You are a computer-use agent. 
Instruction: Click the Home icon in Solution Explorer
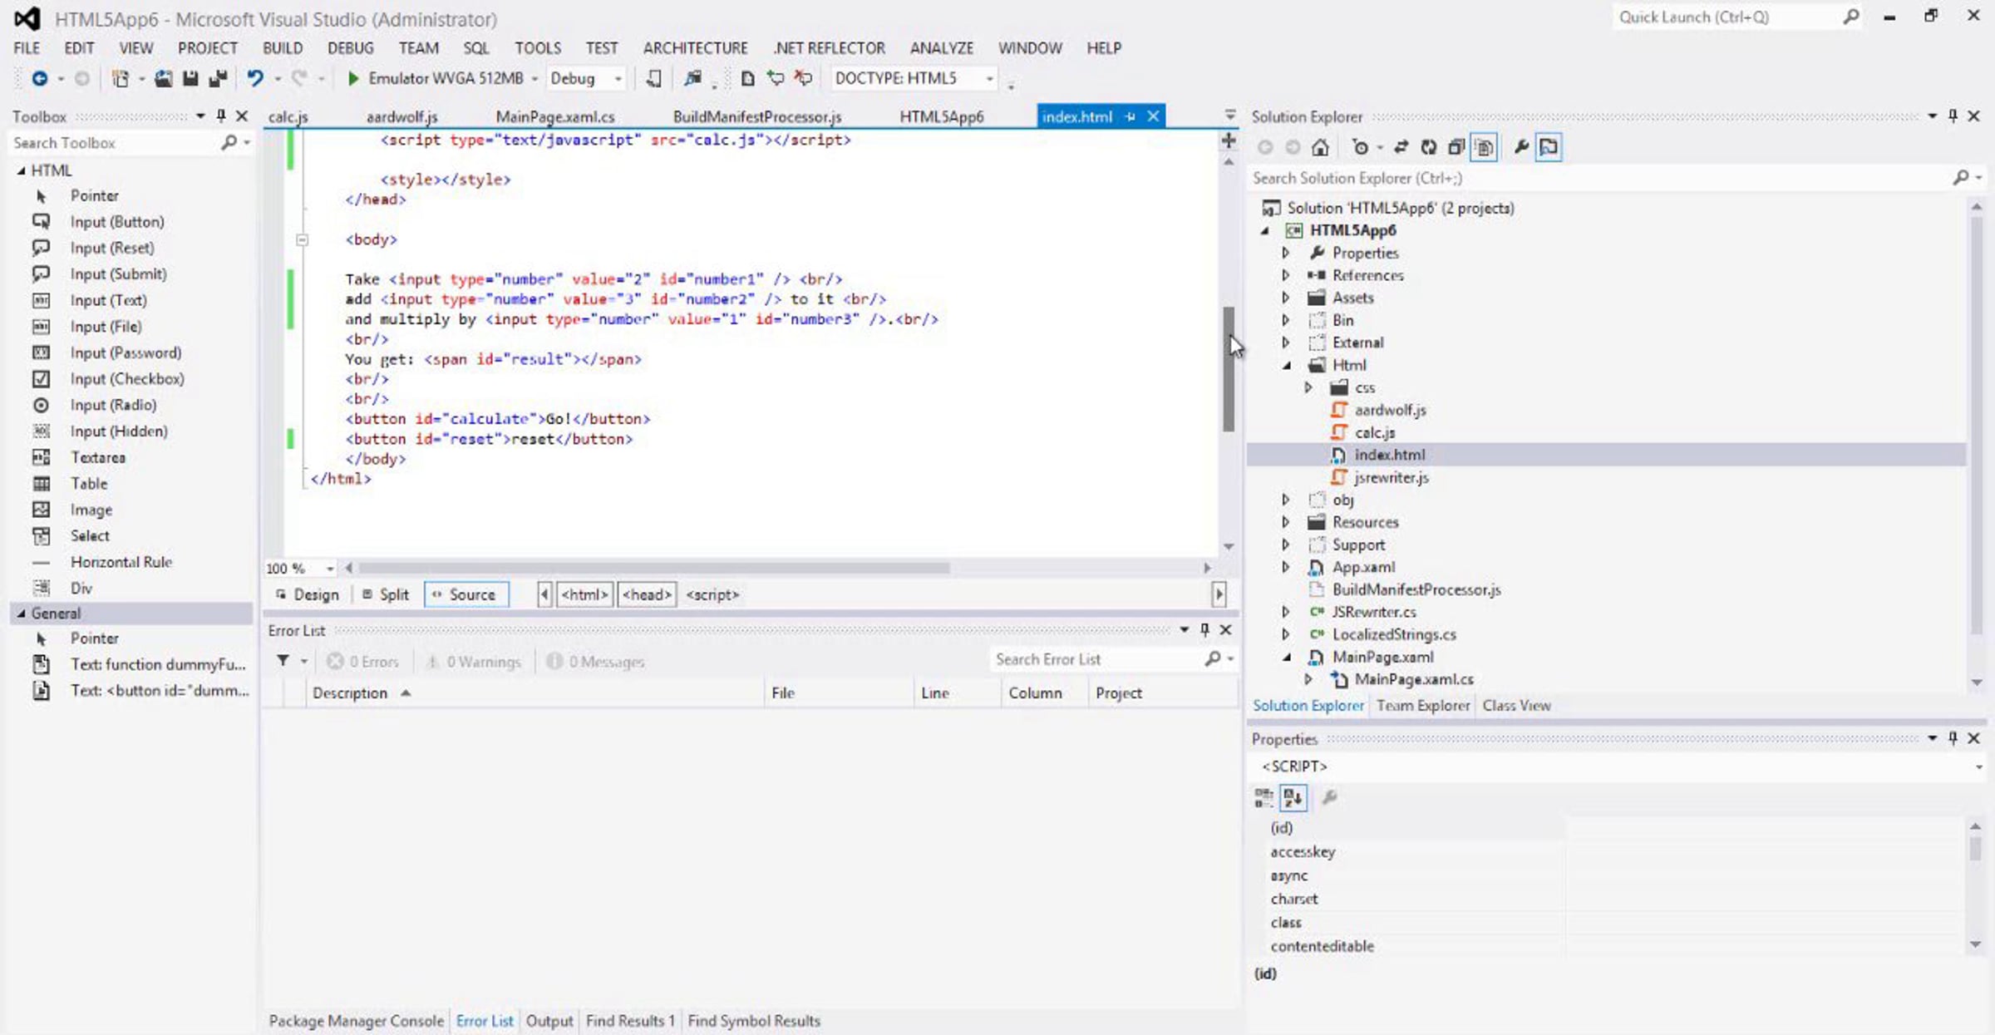pos(1320,147)
